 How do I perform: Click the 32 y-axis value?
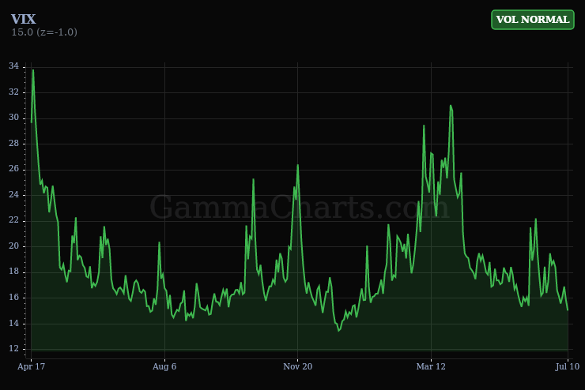tap(13, 92)
